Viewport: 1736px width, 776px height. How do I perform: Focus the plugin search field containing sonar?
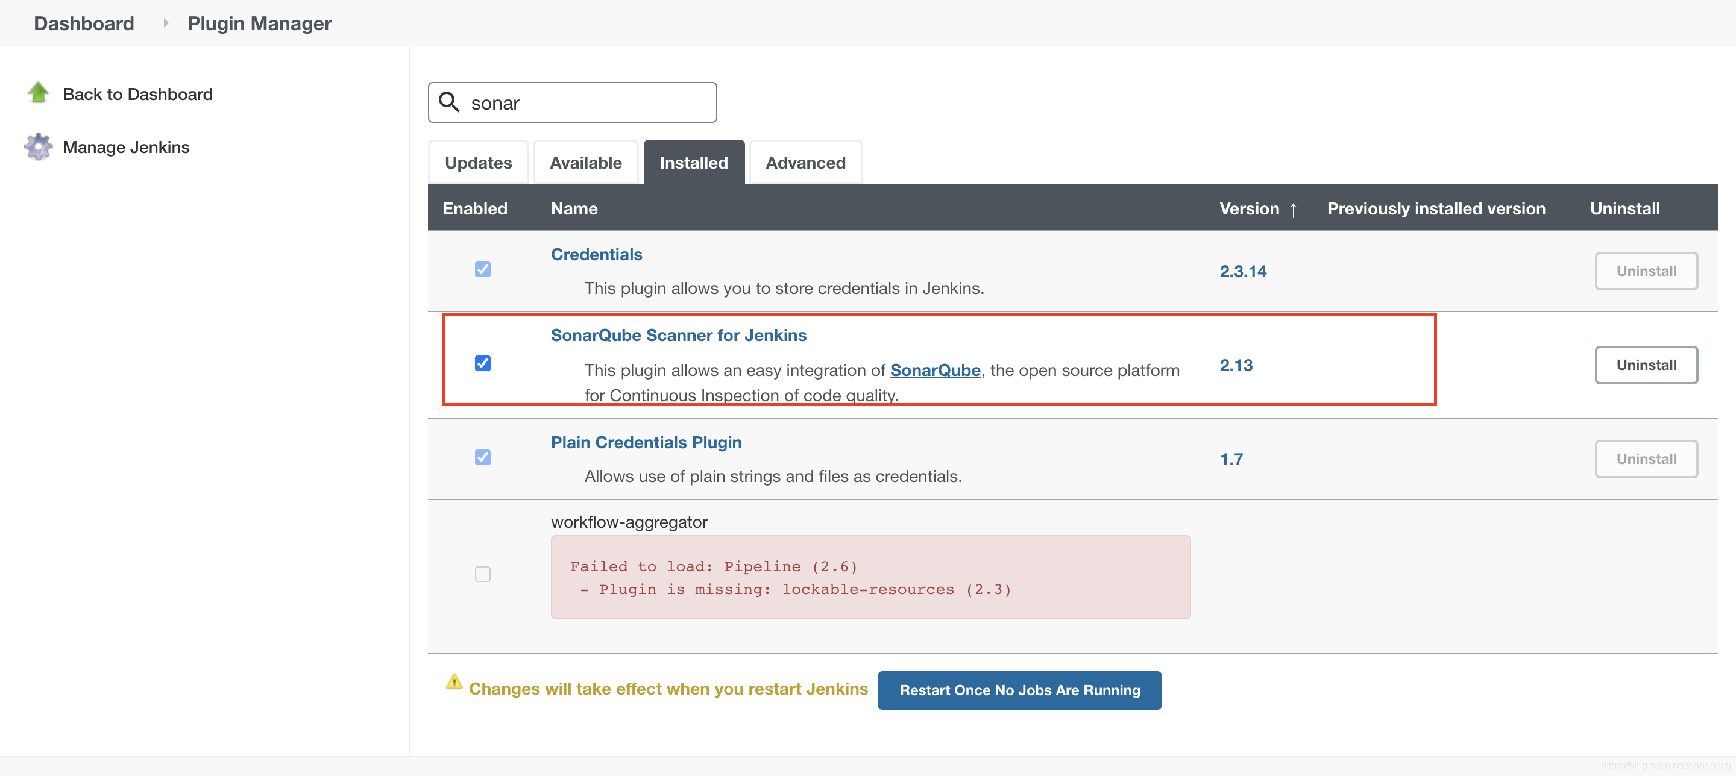point(572,102)
